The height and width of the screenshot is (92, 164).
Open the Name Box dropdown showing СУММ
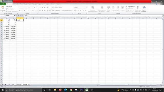click(15, 16)
